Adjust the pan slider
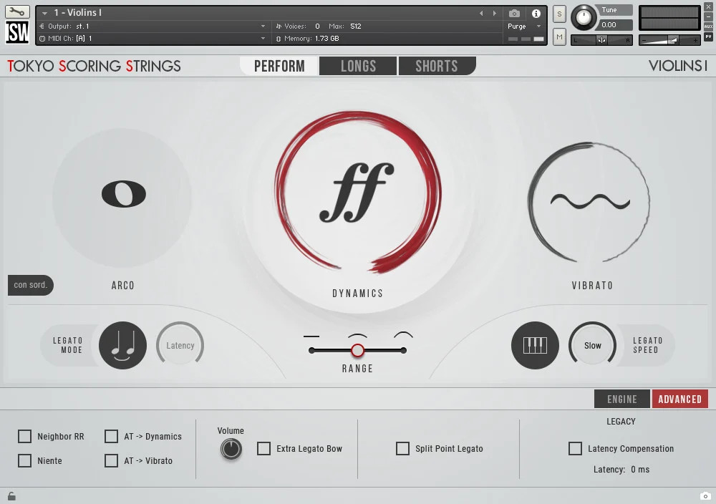Screen dimensions: 716x504 point(602,40)
